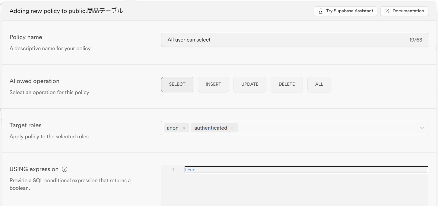Click the anon role chip label
The image size is (438, 206).
[x=173, y=128]
